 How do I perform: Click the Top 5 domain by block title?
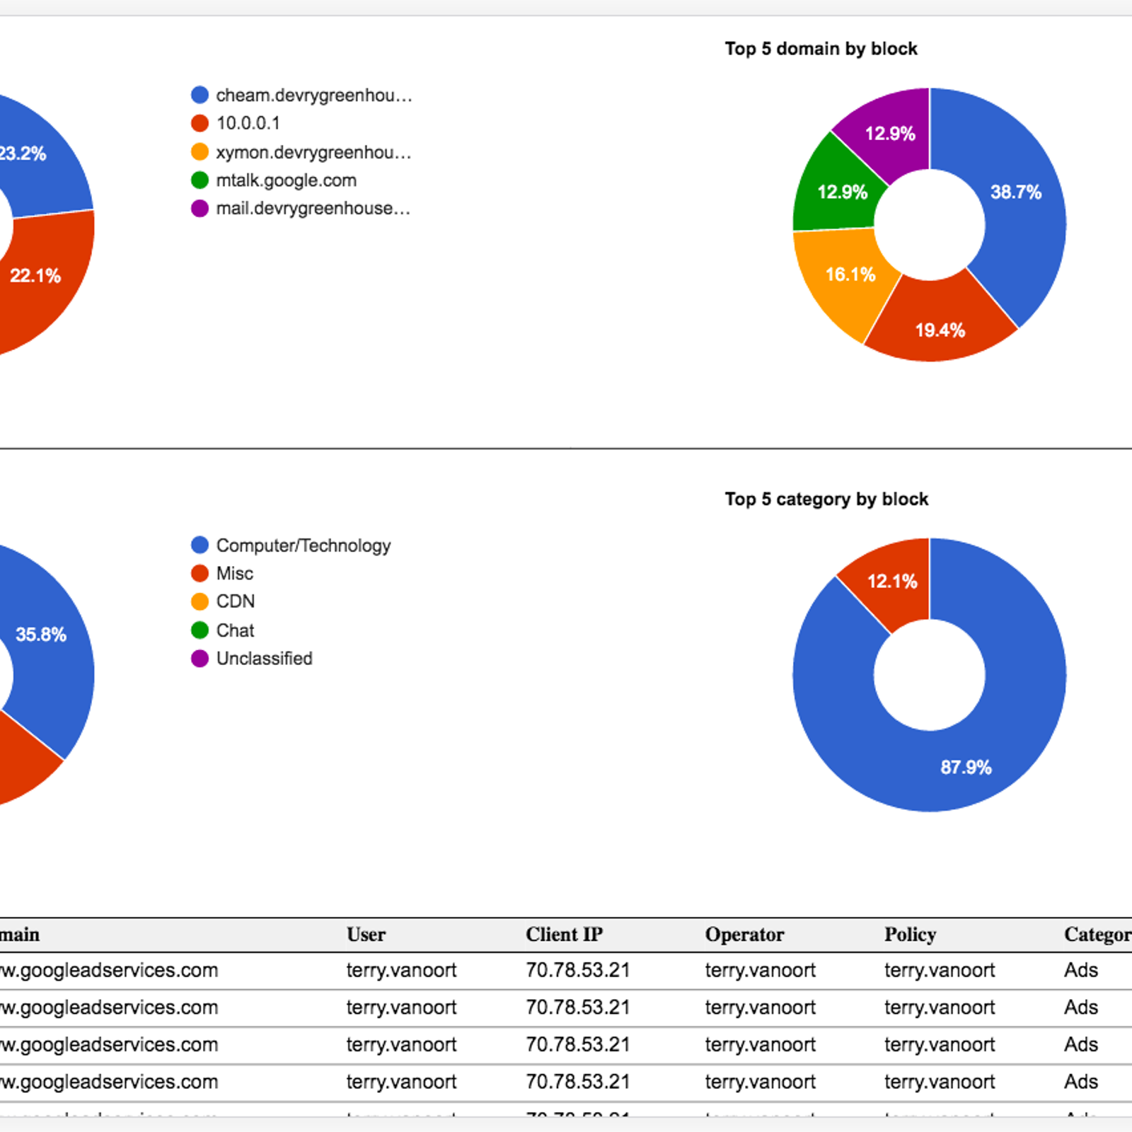pyautogui.click(x=821, y=49)
